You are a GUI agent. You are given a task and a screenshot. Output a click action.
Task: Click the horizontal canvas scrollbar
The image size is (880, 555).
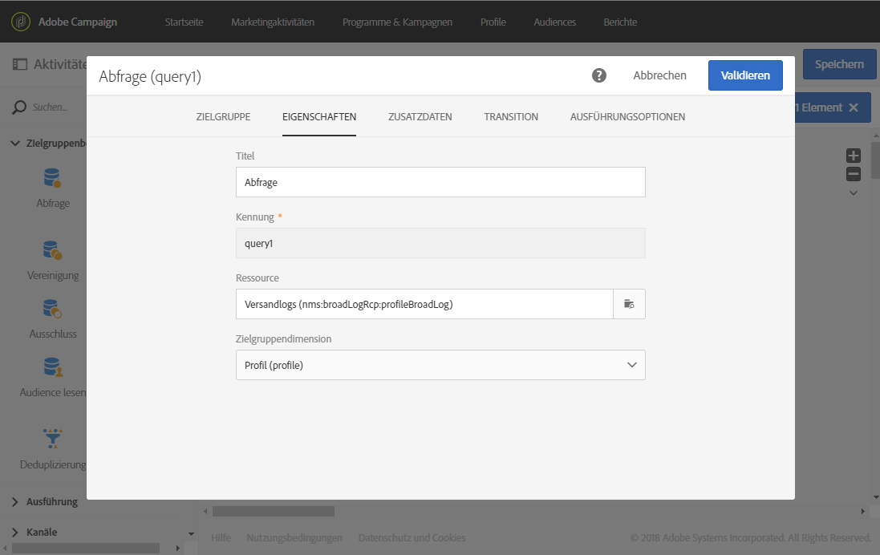click(x=274, y=511)
